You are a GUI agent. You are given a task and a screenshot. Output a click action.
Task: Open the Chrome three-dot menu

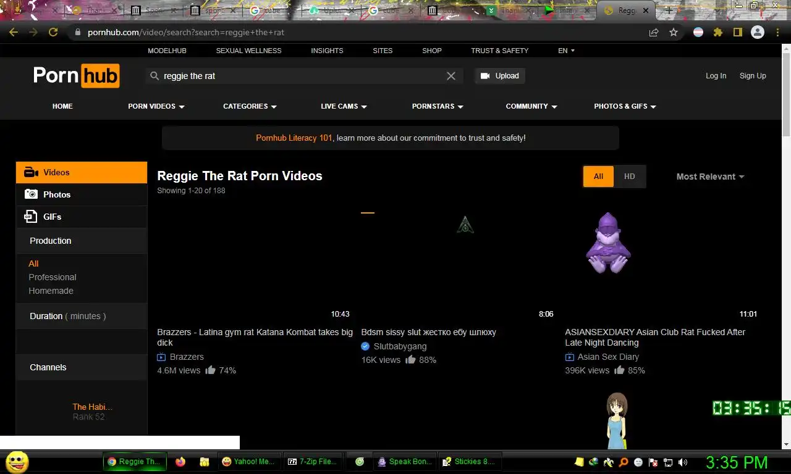point(777,32)
